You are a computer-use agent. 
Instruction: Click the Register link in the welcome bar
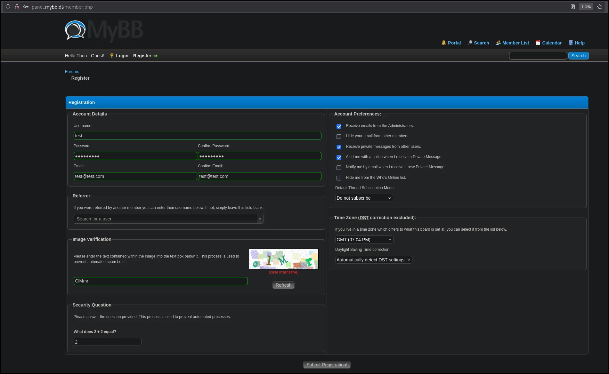(x=142, y=56)
